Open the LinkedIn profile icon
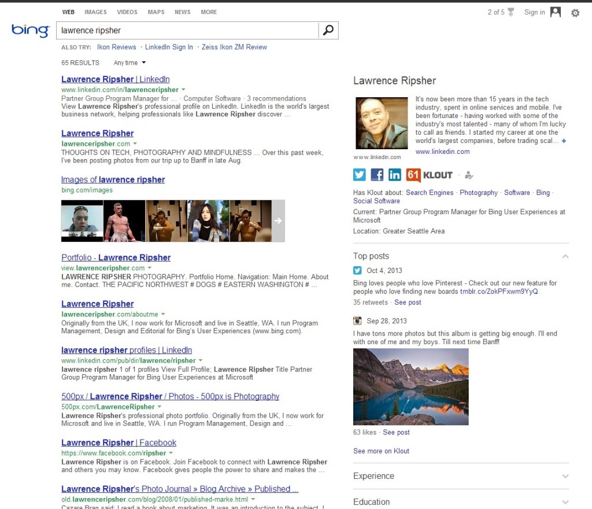Image resolution: width=592 pixels, height=509 pixels. click(x=394, y=175)
